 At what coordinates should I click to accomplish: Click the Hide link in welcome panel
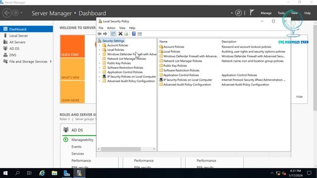pyautogui.click(x=299, y=97)
